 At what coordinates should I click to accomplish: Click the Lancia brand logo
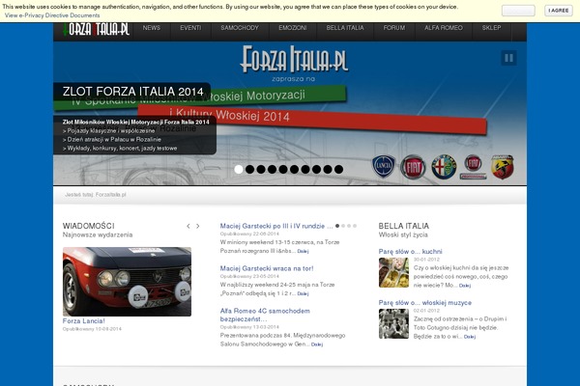384,167
